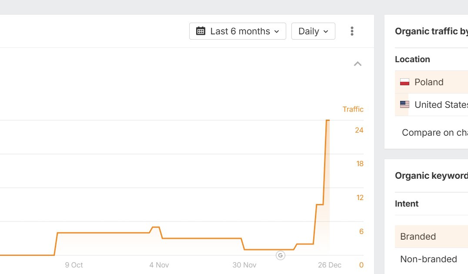Click the orange Traffic axis label
Viewport: 468px width, 274px height.
tap(353, 109)
